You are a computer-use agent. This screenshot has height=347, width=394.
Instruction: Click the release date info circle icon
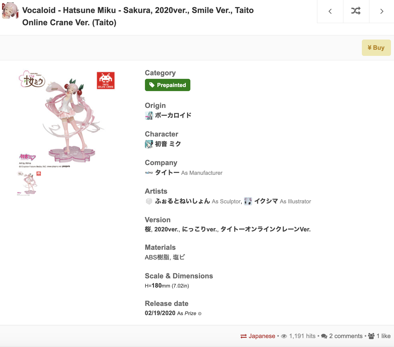tap(200, 314)
